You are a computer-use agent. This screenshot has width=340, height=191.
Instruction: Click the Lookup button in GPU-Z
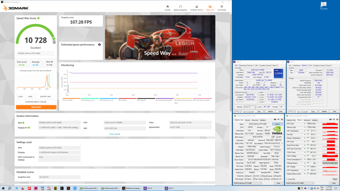278,124
